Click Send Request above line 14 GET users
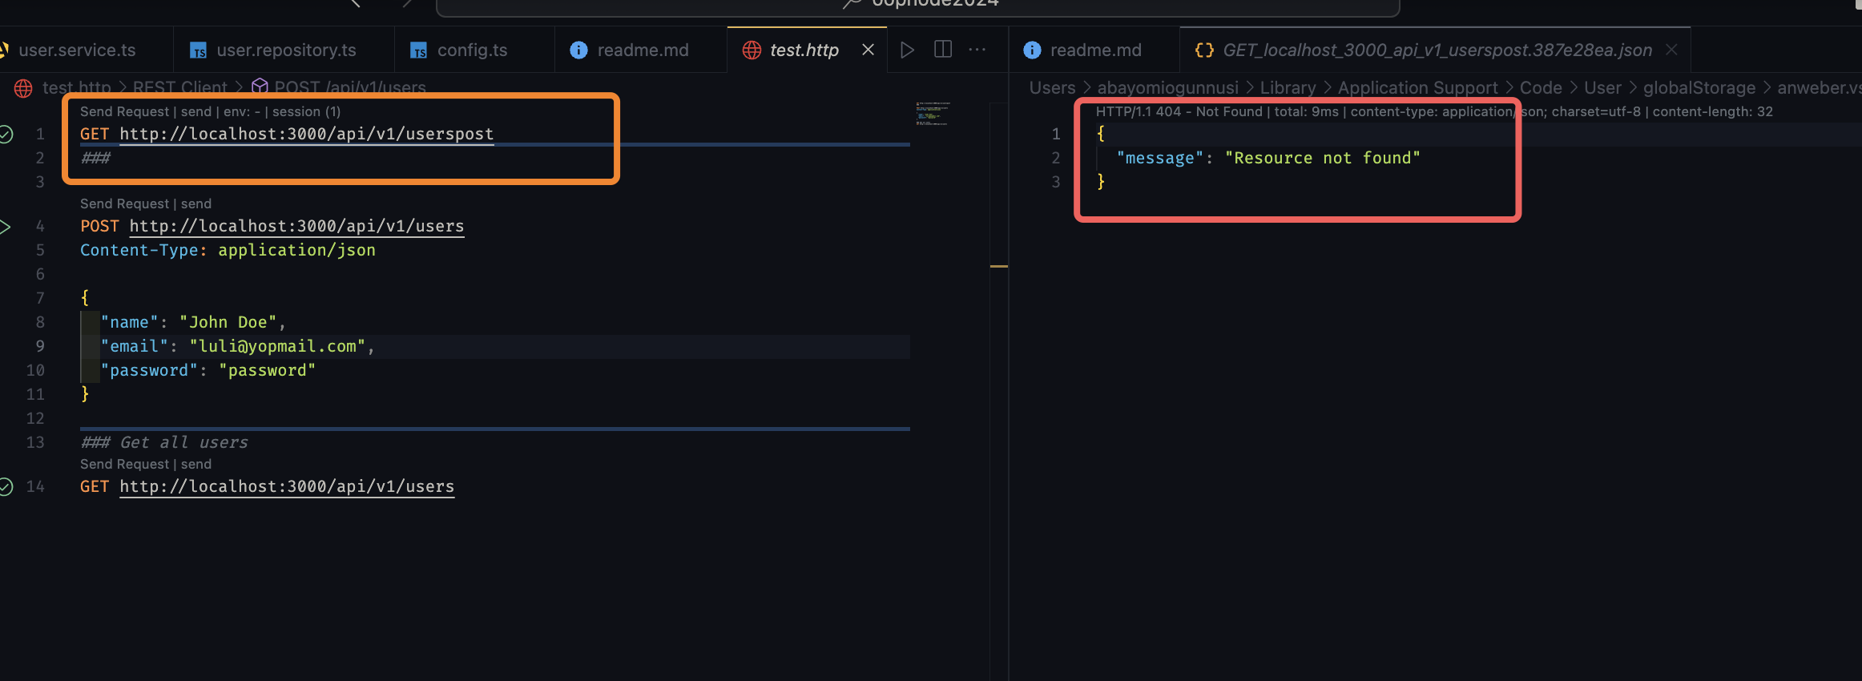This screenshot has width=1862, height=681. (124, 464)
